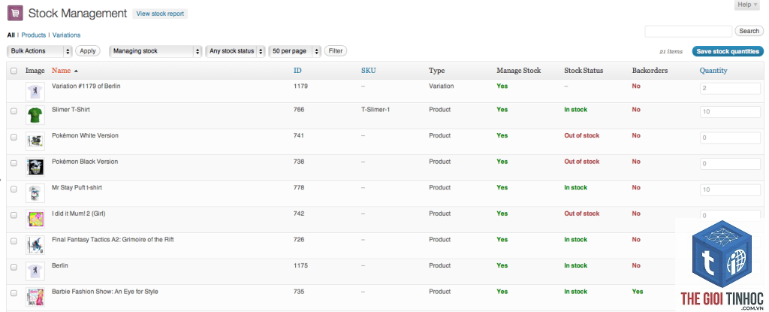Open the Barbie Fashion Show thumbnail
The height and width of the screenshot is (312, 769).
coord(35,298)
